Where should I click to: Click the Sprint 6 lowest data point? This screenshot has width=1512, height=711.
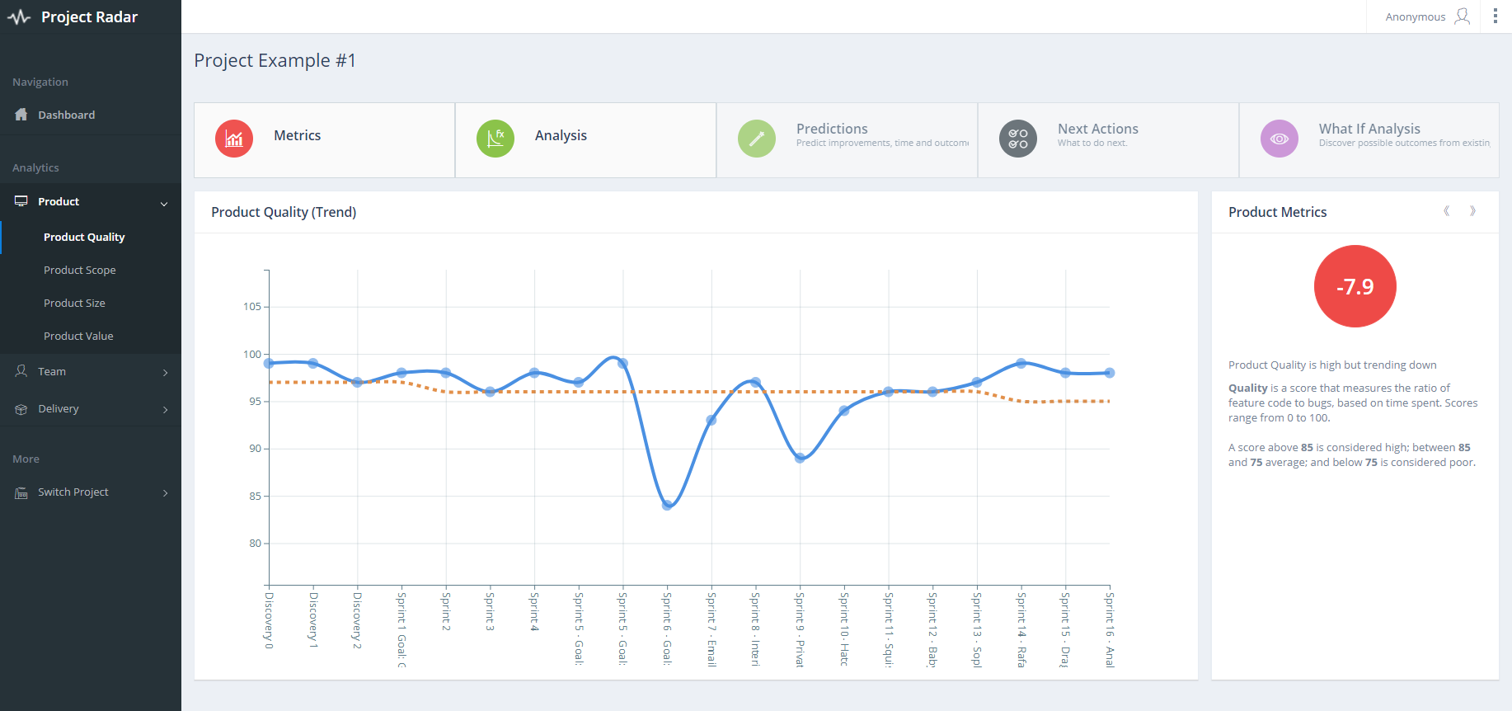point(667,505)
